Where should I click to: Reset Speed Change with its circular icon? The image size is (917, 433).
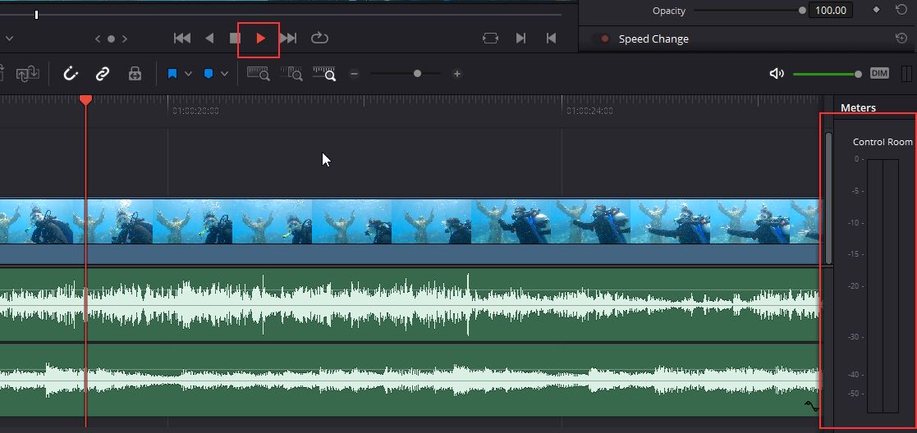tap(901, 39)
